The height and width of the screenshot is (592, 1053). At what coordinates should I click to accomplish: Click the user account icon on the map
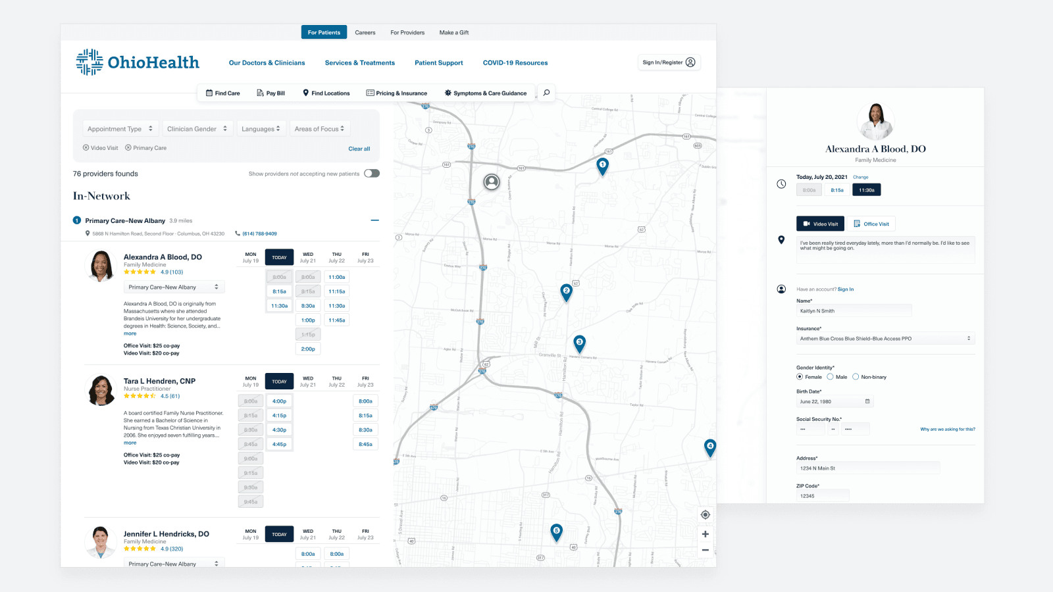coord(492,182)
